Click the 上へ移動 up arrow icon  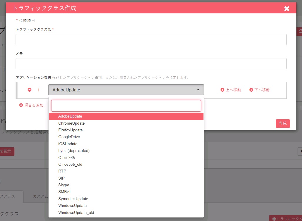pyautogui.click(x=222, y=90)
